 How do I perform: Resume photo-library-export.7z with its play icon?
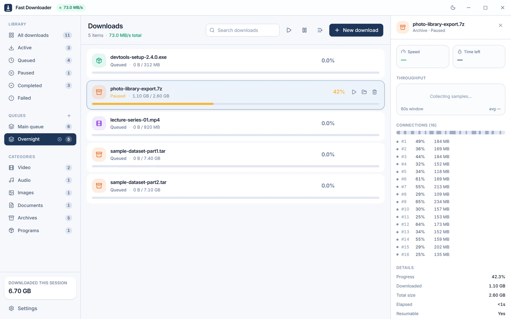point(354,92)
